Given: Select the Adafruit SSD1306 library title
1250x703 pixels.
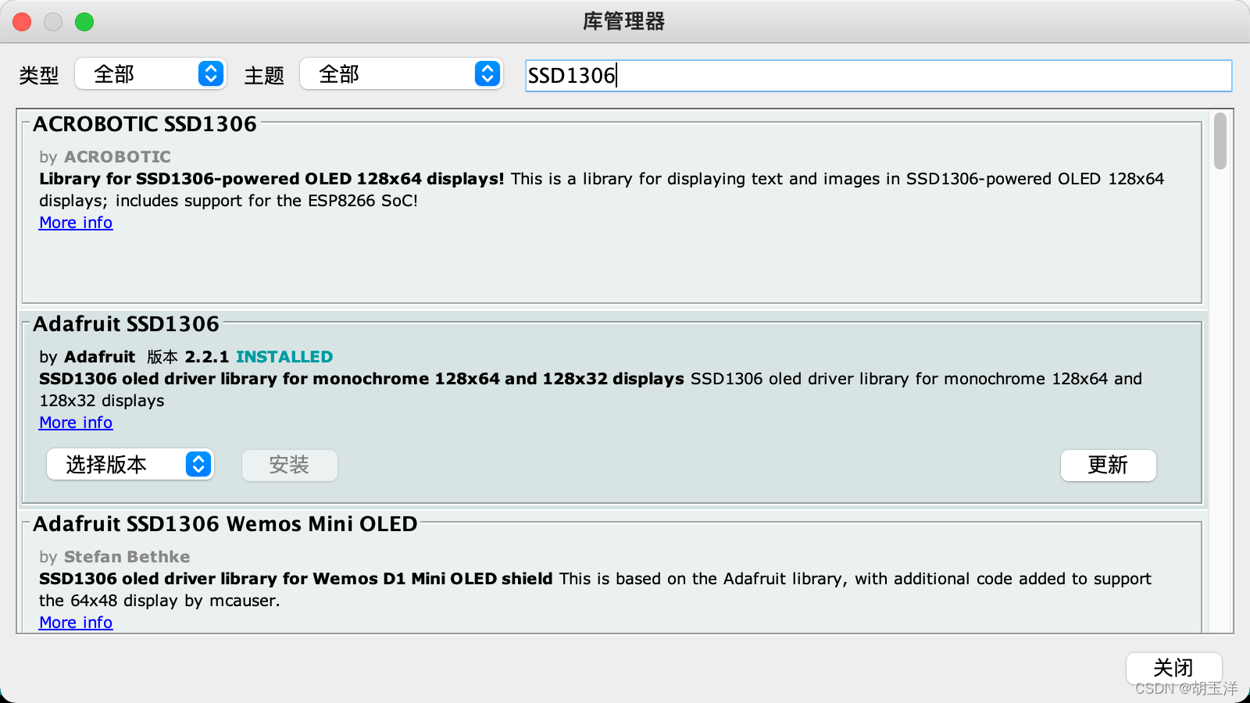Looking at the screenshot, I should pos(126,324).
